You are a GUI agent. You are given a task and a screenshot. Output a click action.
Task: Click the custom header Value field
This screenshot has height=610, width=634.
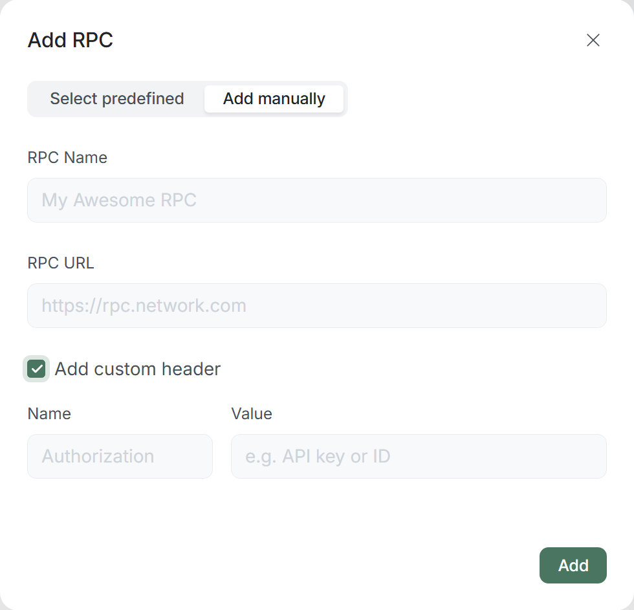coord(418,456)
